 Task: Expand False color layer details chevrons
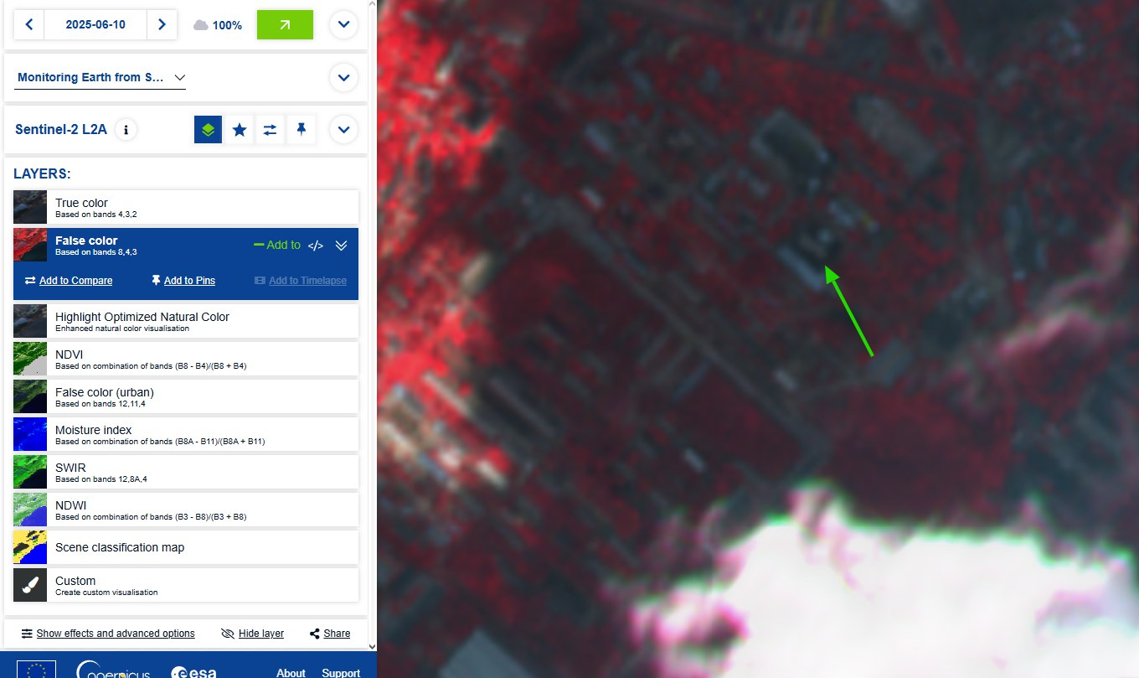(x=341, y=246)
